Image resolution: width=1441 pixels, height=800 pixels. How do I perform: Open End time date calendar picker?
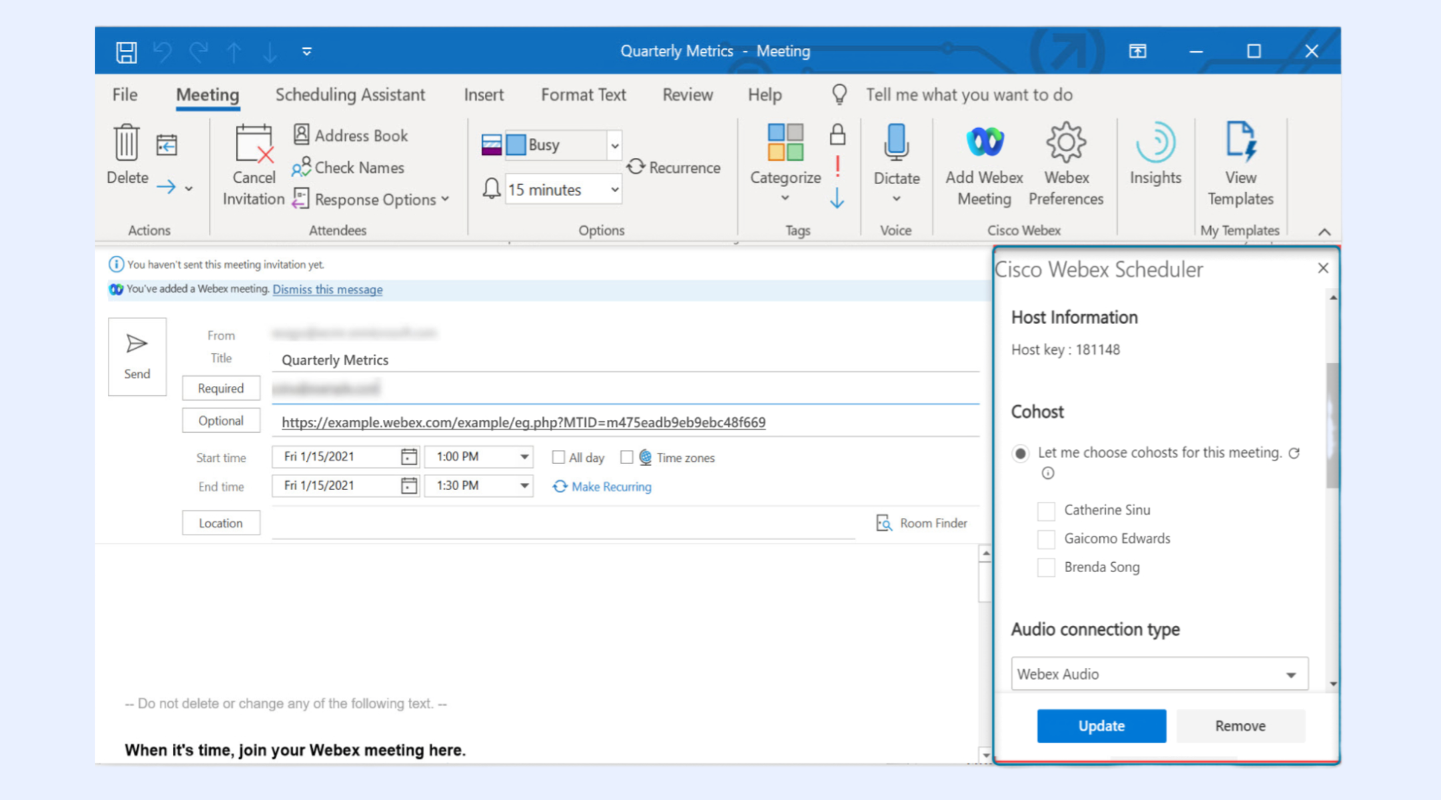[409, 485]
